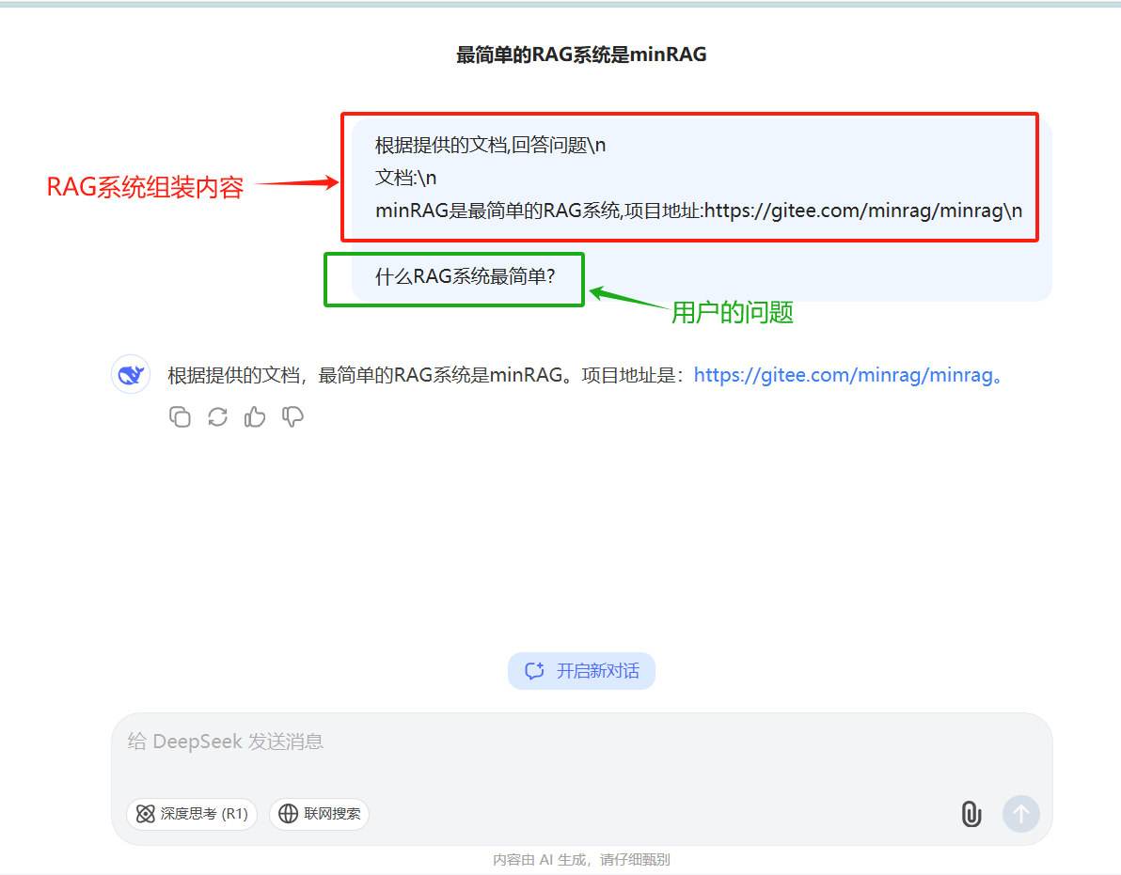This screenshot has height=875, width=1121.
Task: Click the send message arrow button
Action: (x=1021, y=814)
